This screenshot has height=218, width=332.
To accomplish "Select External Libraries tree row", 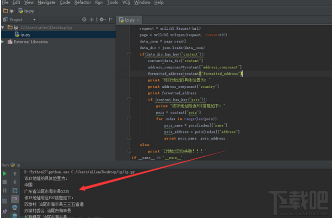I will (x=58, y=42).
